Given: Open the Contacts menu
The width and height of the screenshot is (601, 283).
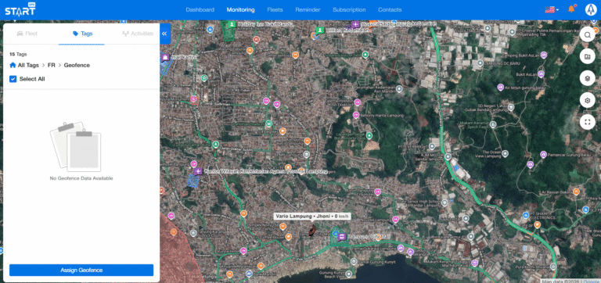Looking at the screenshot, I should (x=390, y=9).
